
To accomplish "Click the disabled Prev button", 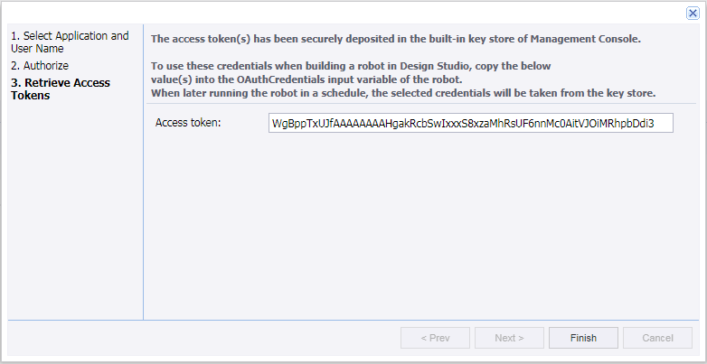I will 435,338.
